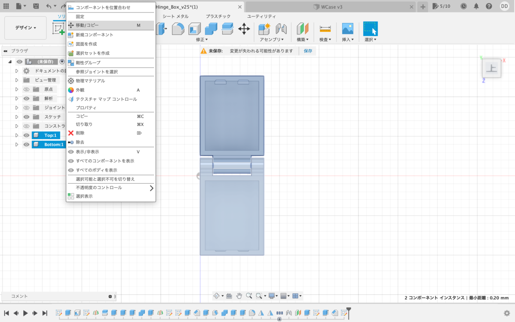
Task: Click the Measure tool under 検査
Action: (x=325, y=29)
